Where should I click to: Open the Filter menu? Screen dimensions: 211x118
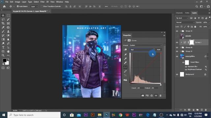(43, 2)
